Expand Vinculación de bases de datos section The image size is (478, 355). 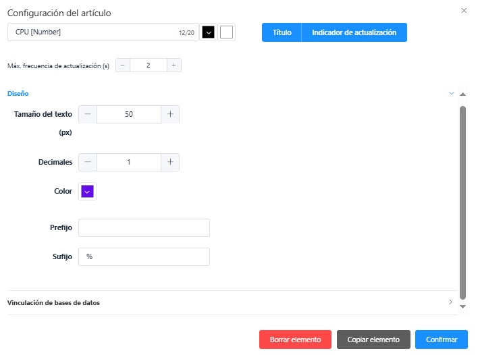(x=451, y=302)
